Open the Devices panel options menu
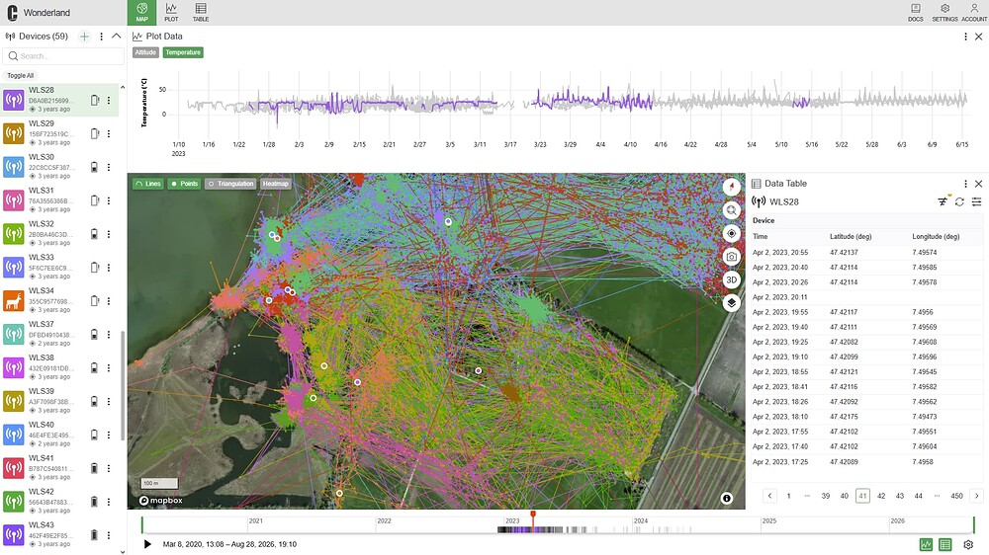 pos(101,37)
